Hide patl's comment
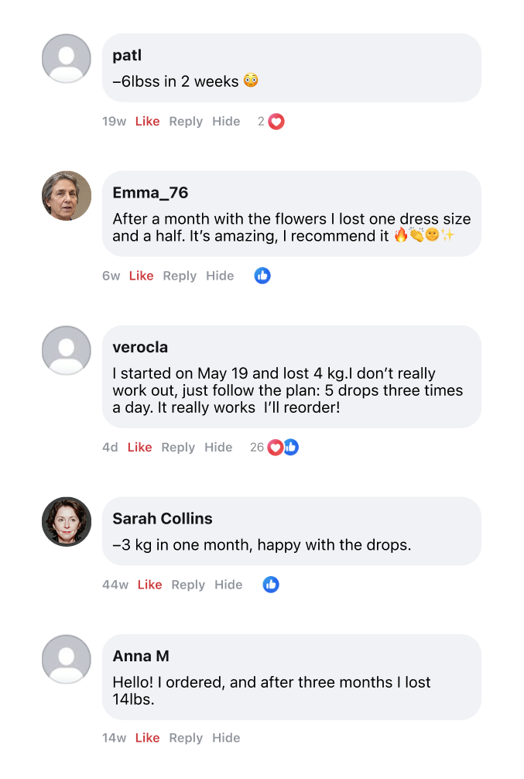This screenshot has height=779, width=524. pos(226,122)
